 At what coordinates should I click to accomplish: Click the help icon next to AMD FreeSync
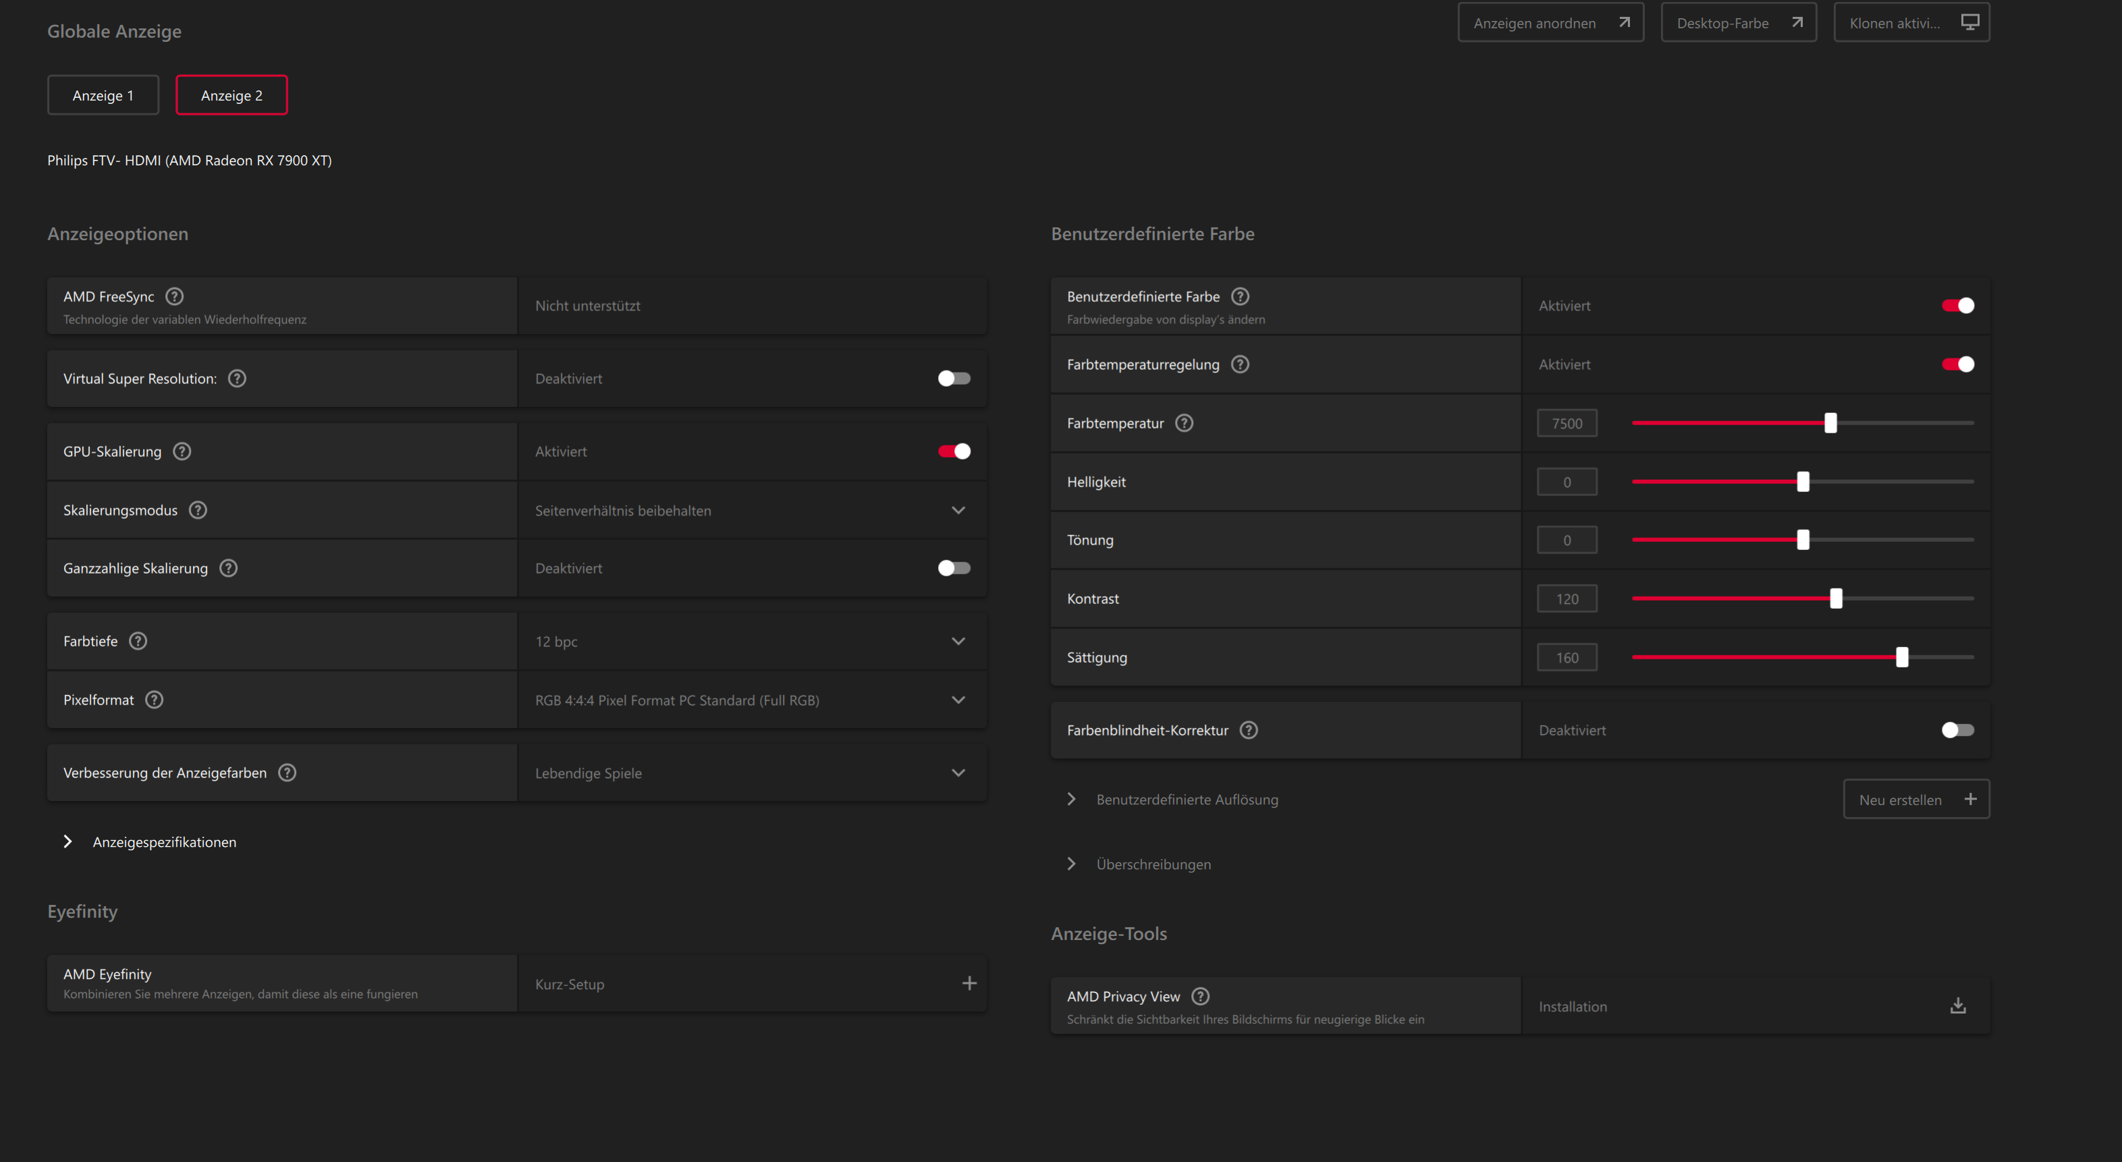(174, 296)
